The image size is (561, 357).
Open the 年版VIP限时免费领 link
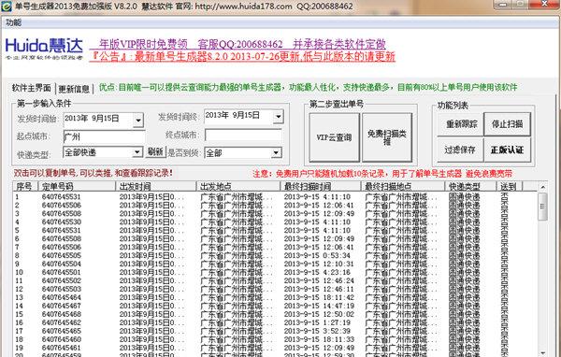[x=143, y=44]
